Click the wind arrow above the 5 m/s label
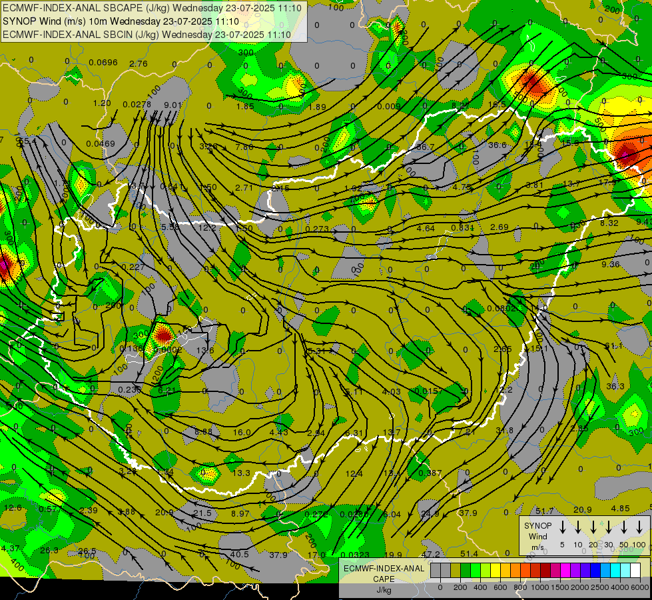The height and width of the screenshot is (600, 652). [562, 527]
